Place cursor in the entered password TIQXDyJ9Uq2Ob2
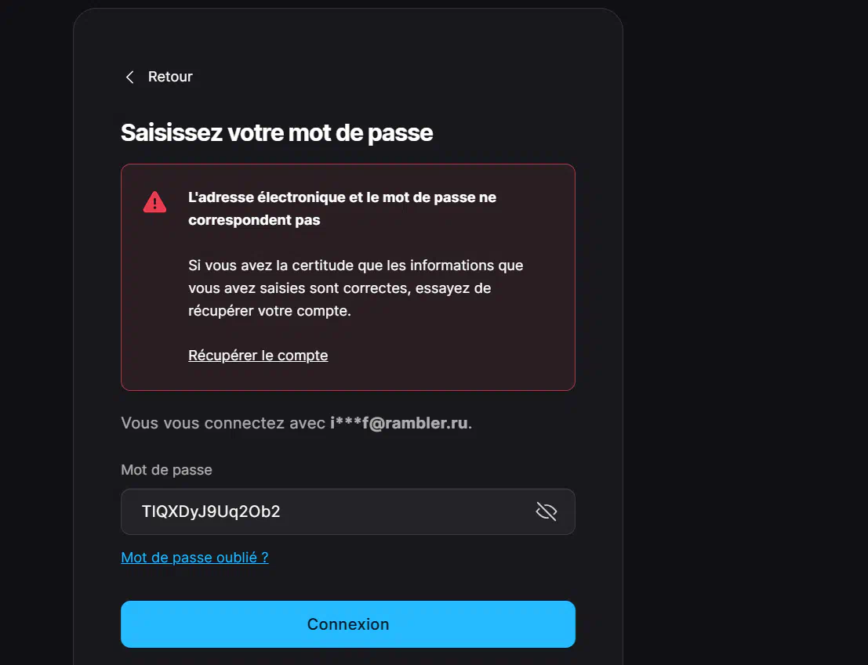 coord(211,511)
